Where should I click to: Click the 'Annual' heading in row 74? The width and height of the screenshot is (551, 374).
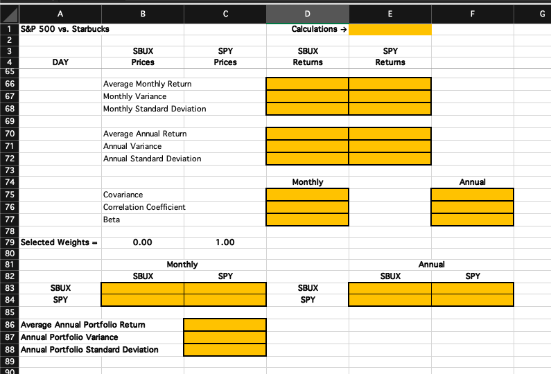point(473,182)
